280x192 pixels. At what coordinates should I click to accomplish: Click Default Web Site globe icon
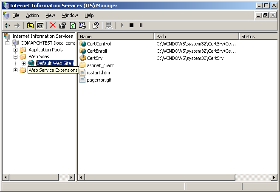click(31, 63)
